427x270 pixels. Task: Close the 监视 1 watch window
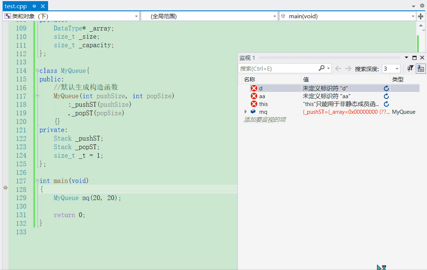(x=422, y=58)
